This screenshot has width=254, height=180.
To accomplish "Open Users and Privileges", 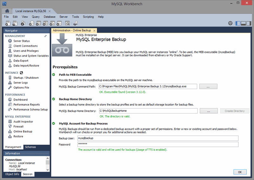I will [26, 51].
